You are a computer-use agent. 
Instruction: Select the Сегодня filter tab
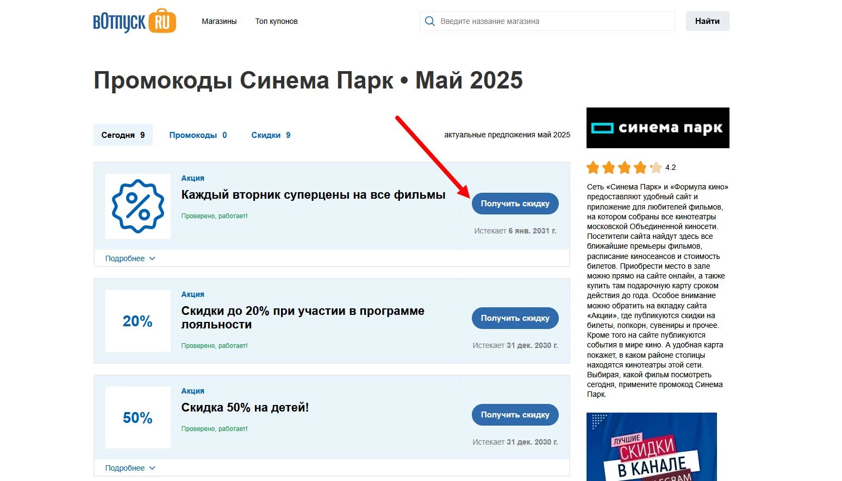coord(123,135)
